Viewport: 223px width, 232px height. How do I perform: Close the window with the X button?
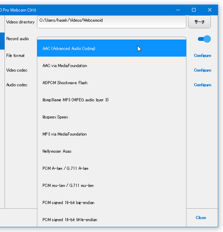[x=210, y=10]
